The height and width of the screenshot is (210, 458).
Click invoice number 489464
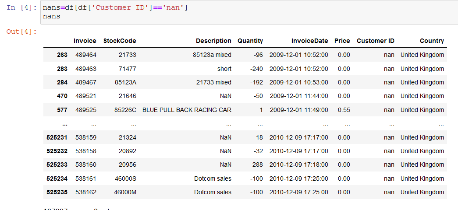click(86, 55)
